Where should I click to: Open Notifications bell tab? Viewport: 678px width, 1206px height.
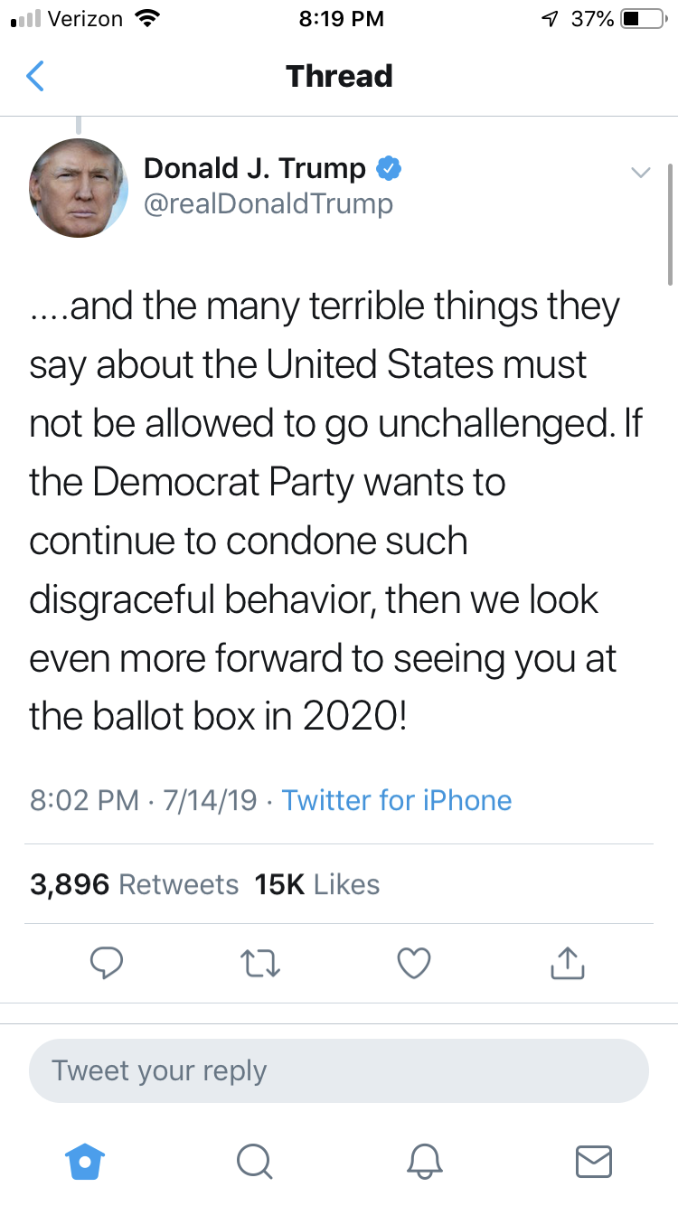425,1160
